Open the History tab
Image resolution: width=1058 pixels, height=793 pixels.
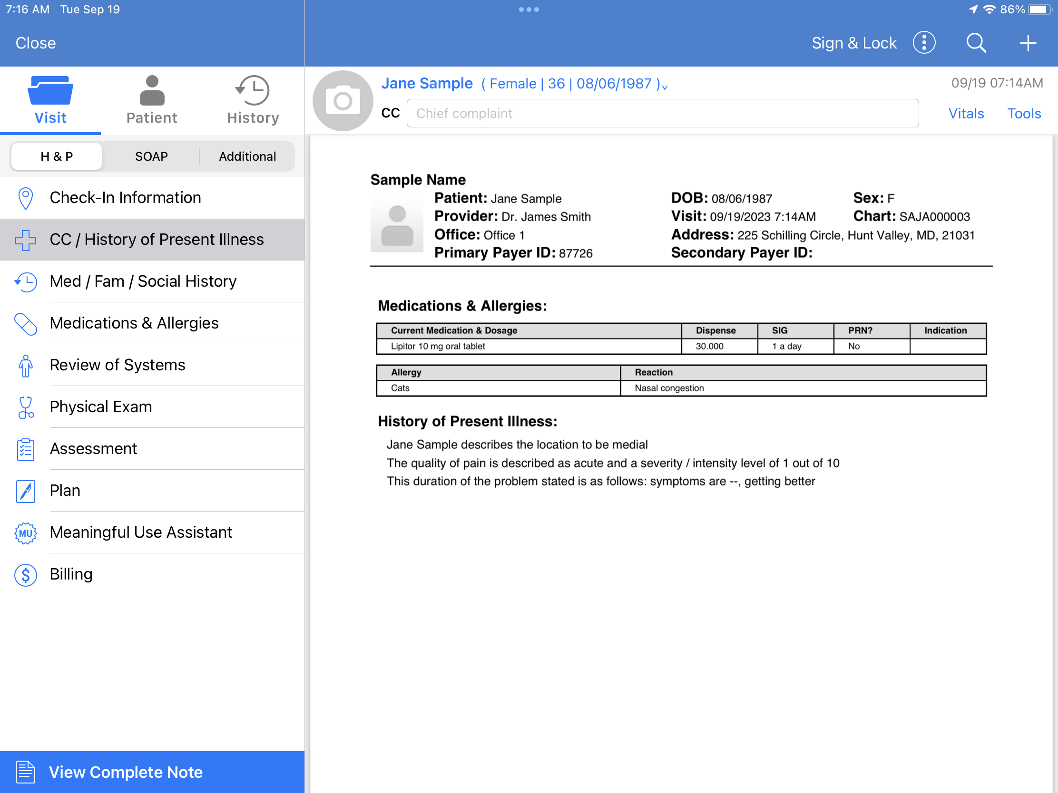(x=253, y=100)
